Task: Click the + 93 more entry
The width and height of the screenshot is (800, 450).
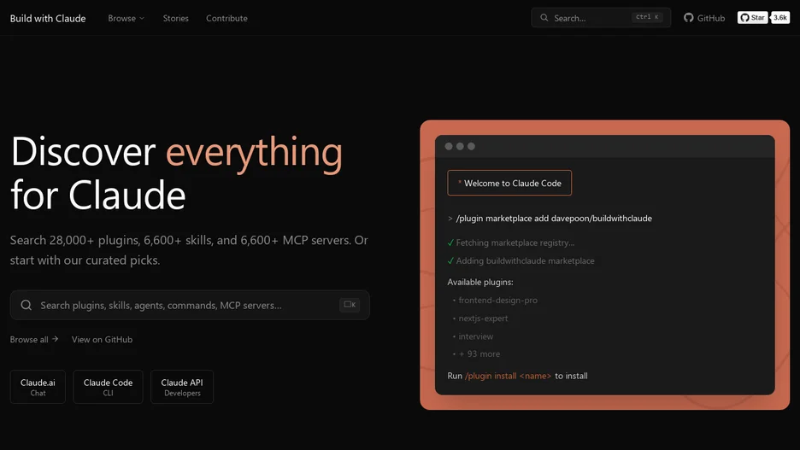Action: point(479,354)
